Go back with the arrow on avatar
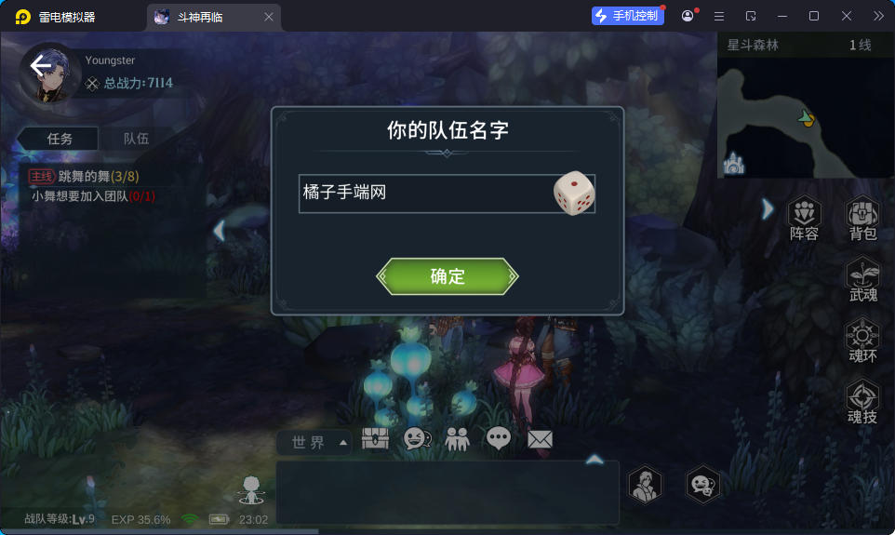Screen dimensions: 895x535 pos(41,66)
